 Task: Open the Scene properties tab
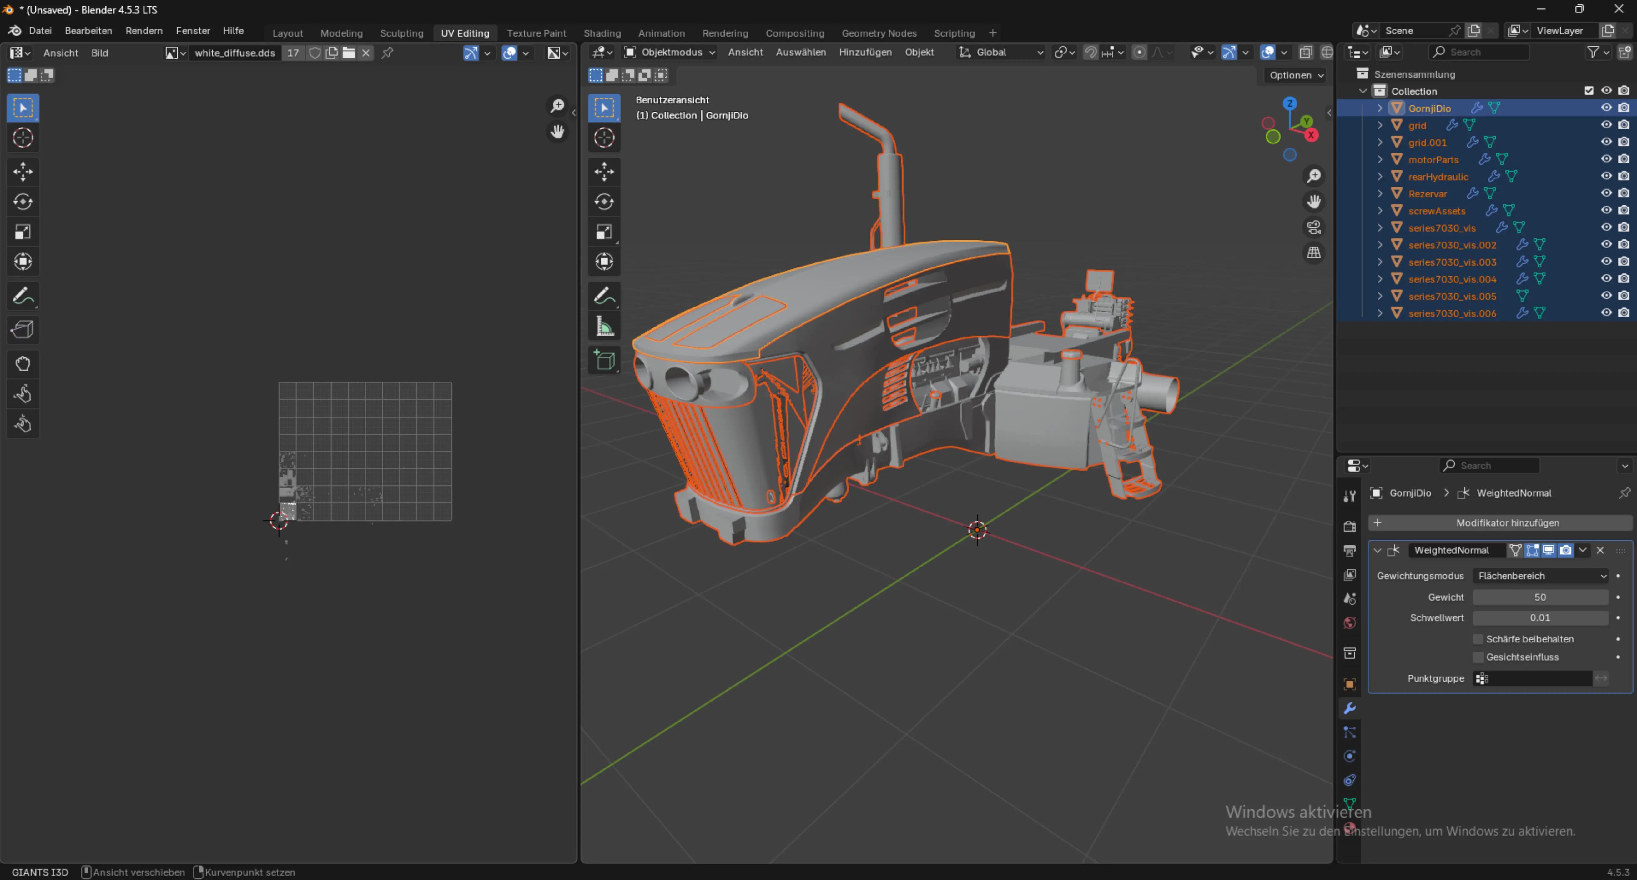point(1349,599)
